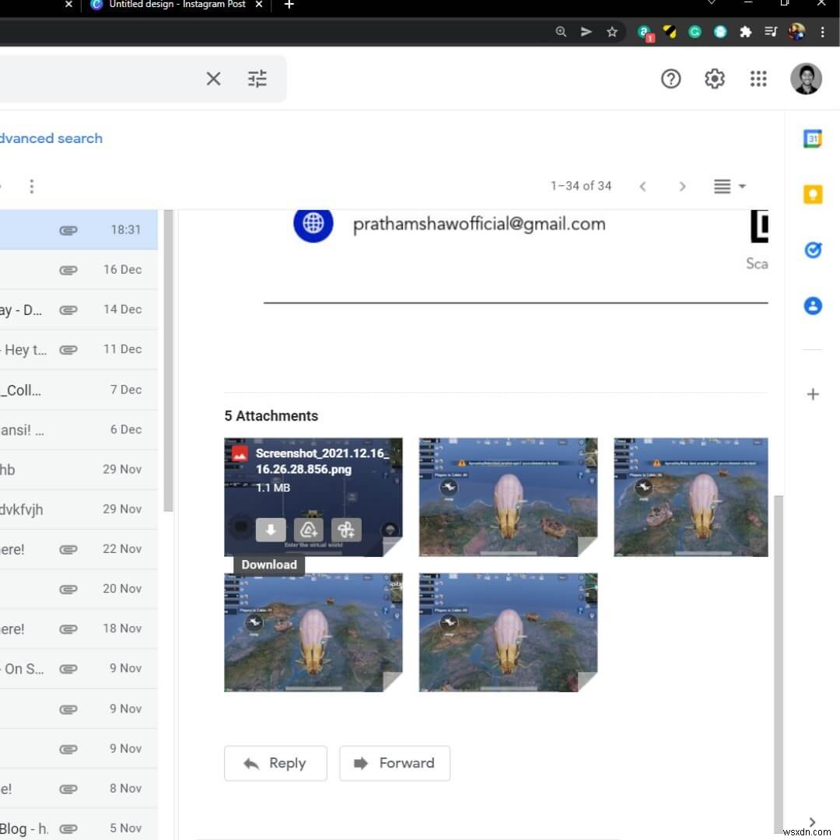The width and height of the screenshot is (840, 840).
Task: Open Gmail settings gear
Action: click(714, 79)
